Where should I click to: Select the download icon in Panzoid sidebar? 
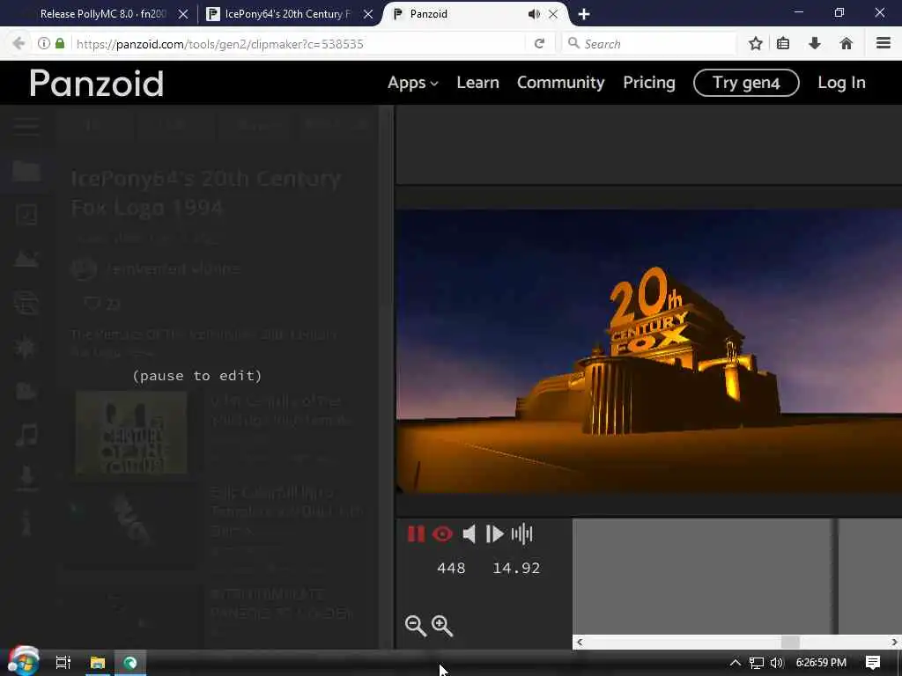(26, 478)
